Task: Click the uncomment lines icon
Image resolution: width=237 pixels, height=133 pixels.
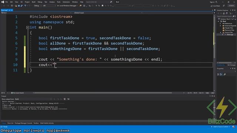Action: click(99, 6)
